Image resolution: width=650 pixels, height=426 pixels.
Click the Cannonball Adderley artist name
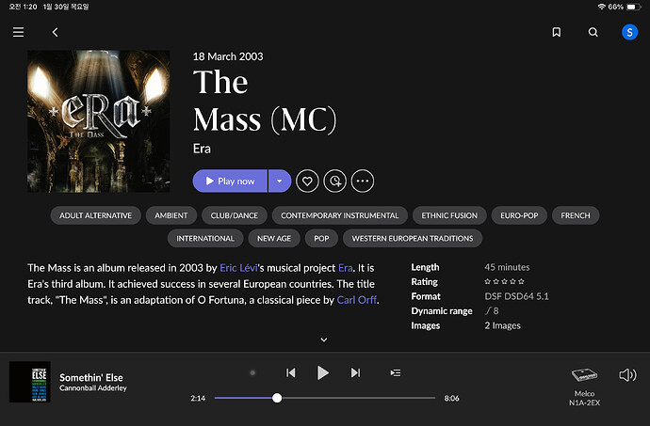pos(93,387)
